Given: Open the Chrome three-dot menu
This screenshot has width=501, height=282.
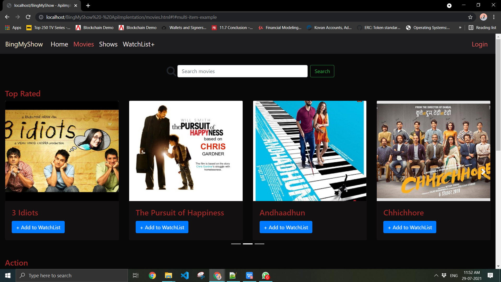Looking at the screenshot, I should click(494, 17).
